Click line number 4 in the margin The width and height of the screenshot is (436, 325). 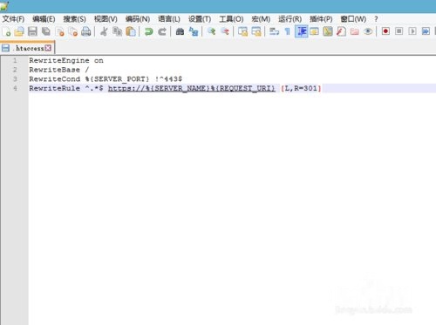click(15, 88)
